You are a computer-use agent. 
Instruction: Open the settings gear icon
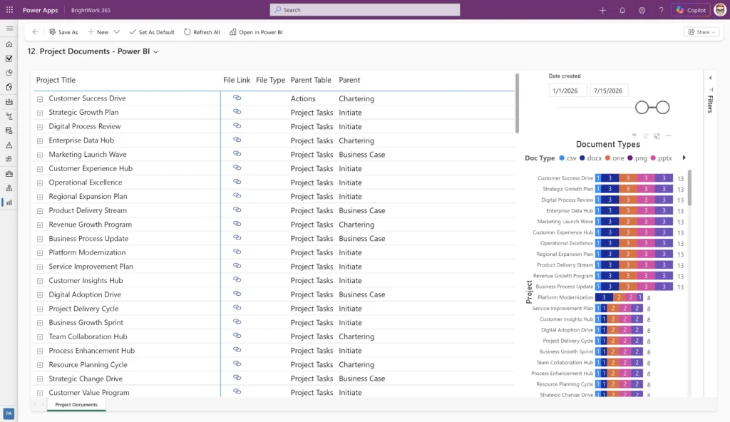(x=642, y=10)
